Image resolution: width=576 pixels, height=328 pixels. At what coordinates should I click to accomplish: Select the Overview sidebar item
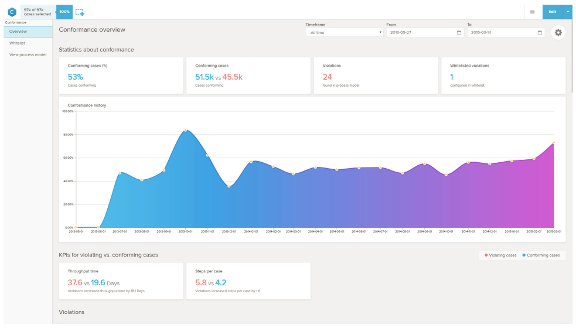(x=28, y=32)
